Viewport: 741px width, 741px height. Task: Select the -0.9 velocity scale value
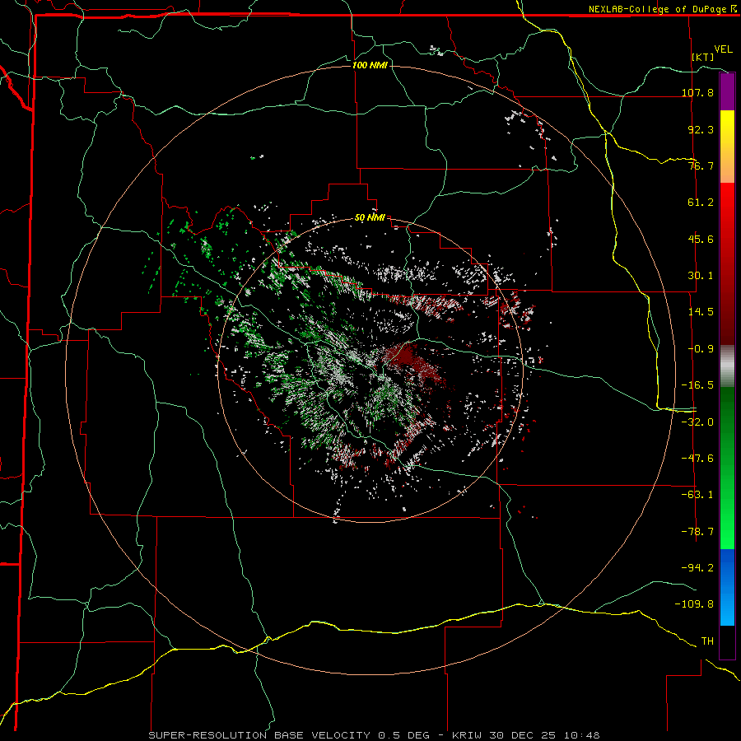coord(701,349)
